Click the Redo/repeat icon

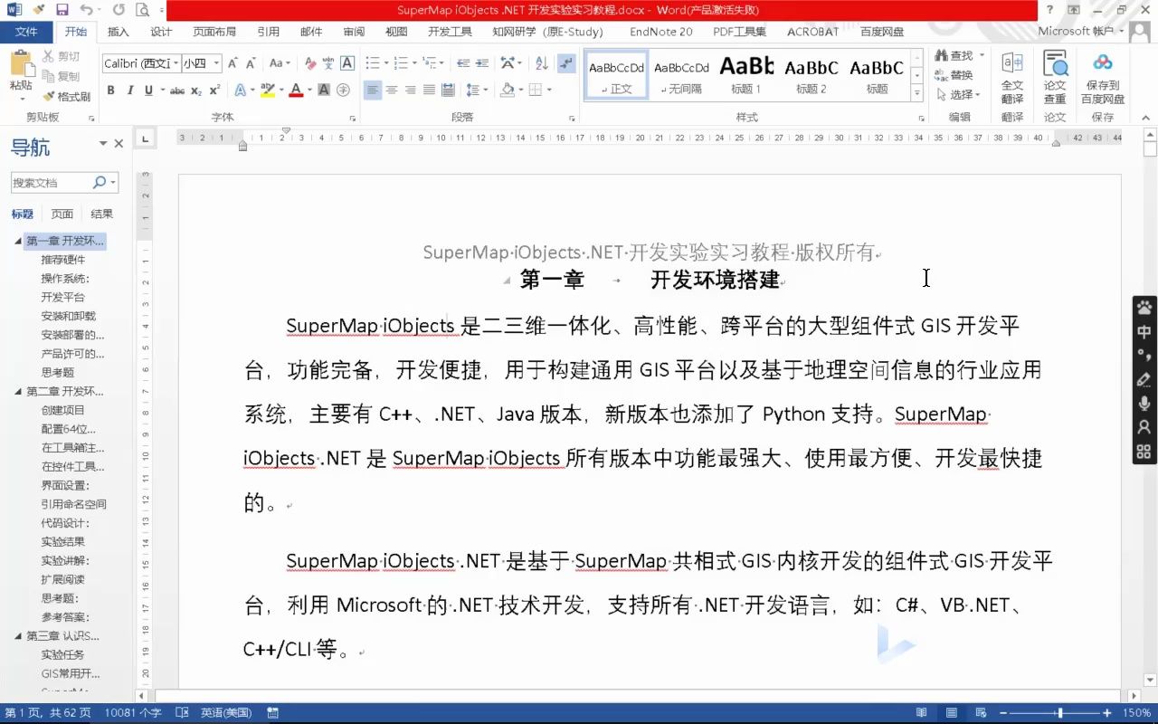point(119,10)
